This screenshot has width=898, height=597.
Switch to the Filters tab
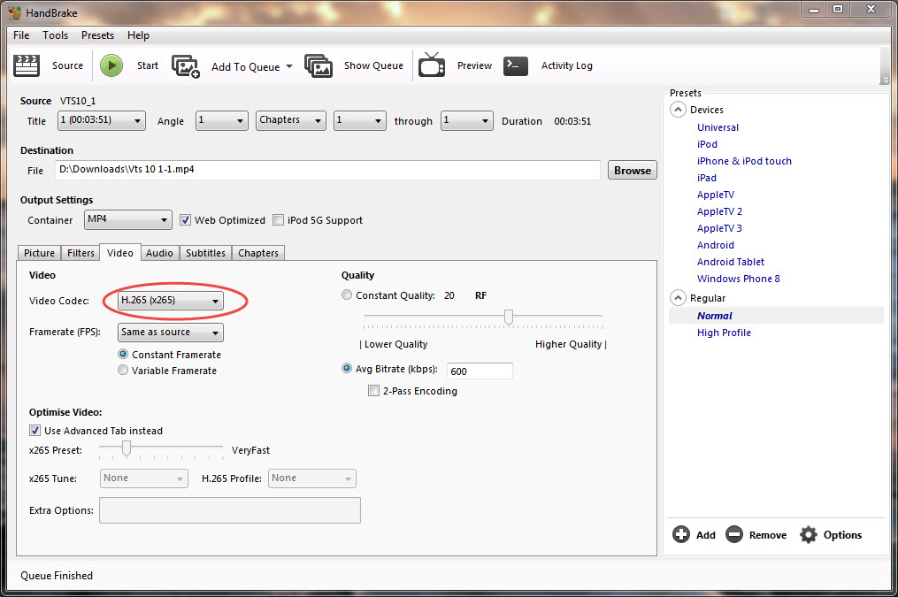pyautogui.click(x=81, y=253)
